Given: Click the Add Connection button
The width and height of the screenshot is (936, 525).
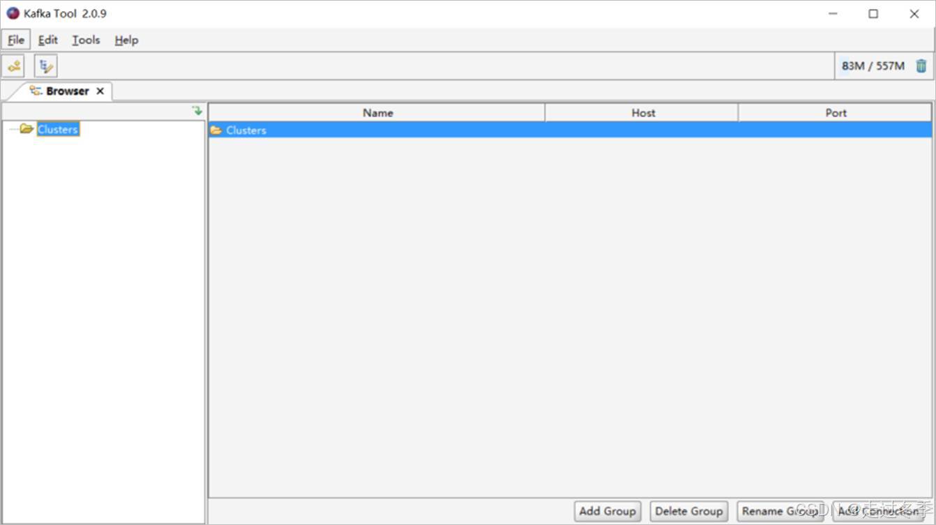Looking at the screenshot, I should pyautogui.click(x=880, y=511).
